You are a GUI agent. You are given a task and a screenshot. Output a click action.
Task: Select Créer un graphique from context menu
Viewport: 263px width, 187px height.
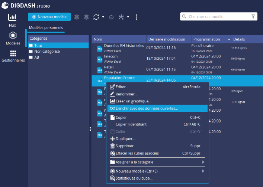(133, 101)
